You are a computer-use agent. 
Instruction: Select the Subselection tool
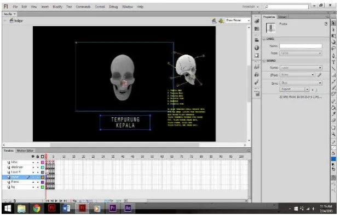(333, 29)
